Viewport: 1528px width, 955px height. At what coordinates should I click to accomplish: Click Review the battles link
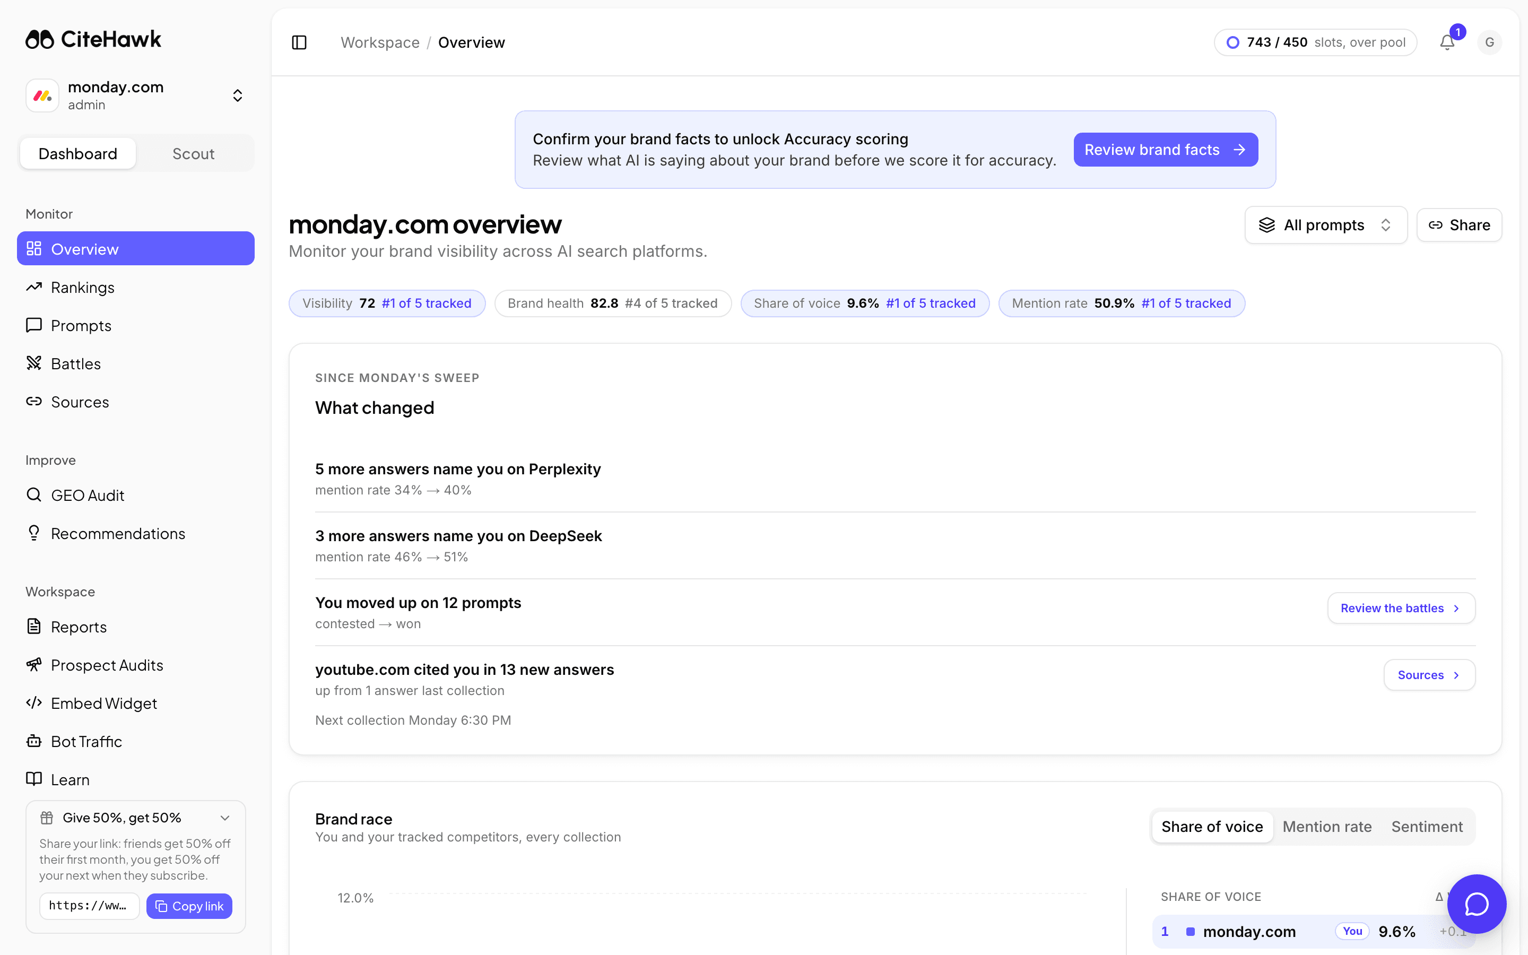(x=1401, y=608)
